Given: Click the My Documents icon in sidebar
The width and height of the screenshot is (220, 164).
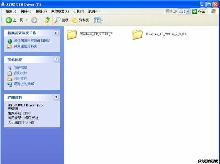Looking at the screenshot, I should 10,73.
